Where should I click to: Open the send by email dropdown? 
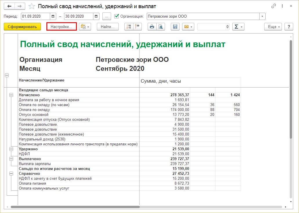[188, 27]
